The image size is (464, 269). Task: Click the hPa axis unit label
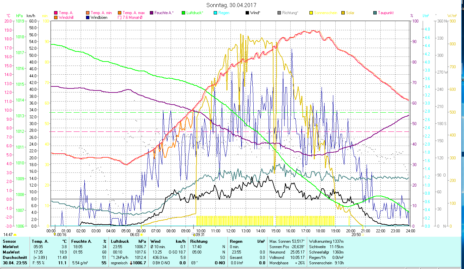click(19, 16)
